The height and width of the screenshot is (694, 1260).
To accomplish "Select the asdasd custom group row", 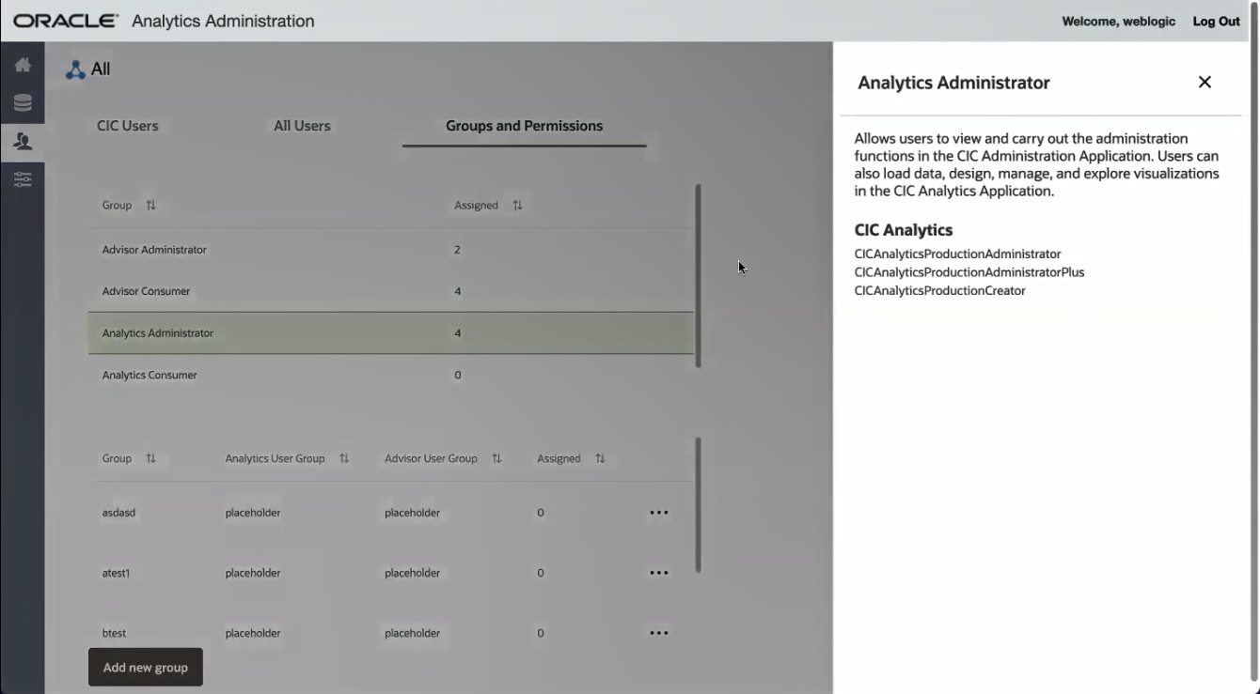I will (x=391, y=513).
